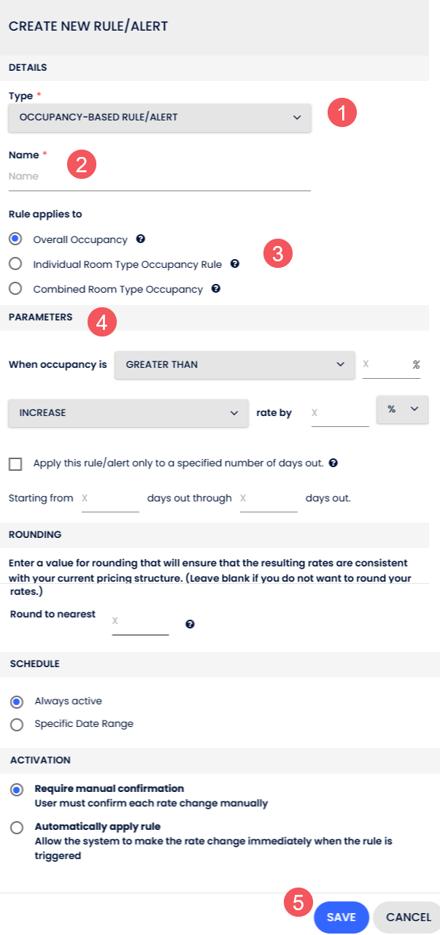Click the Round to nearest field

point(140,621)
